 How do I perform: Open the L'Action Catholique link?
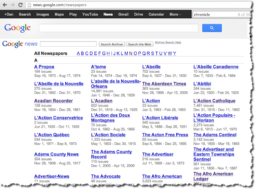click(214, 101)
